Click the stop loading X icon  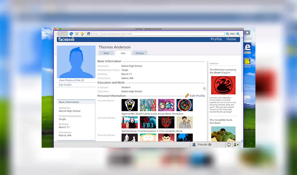point(77,34)
